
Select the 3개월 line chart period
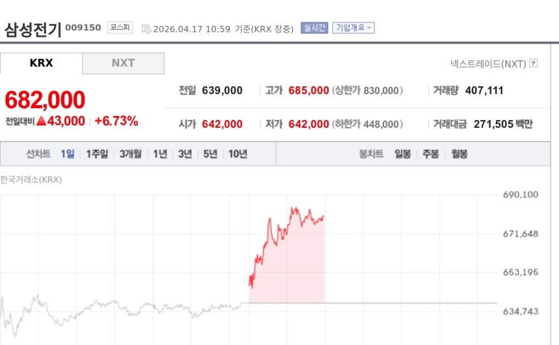click(x=130, y=154)
